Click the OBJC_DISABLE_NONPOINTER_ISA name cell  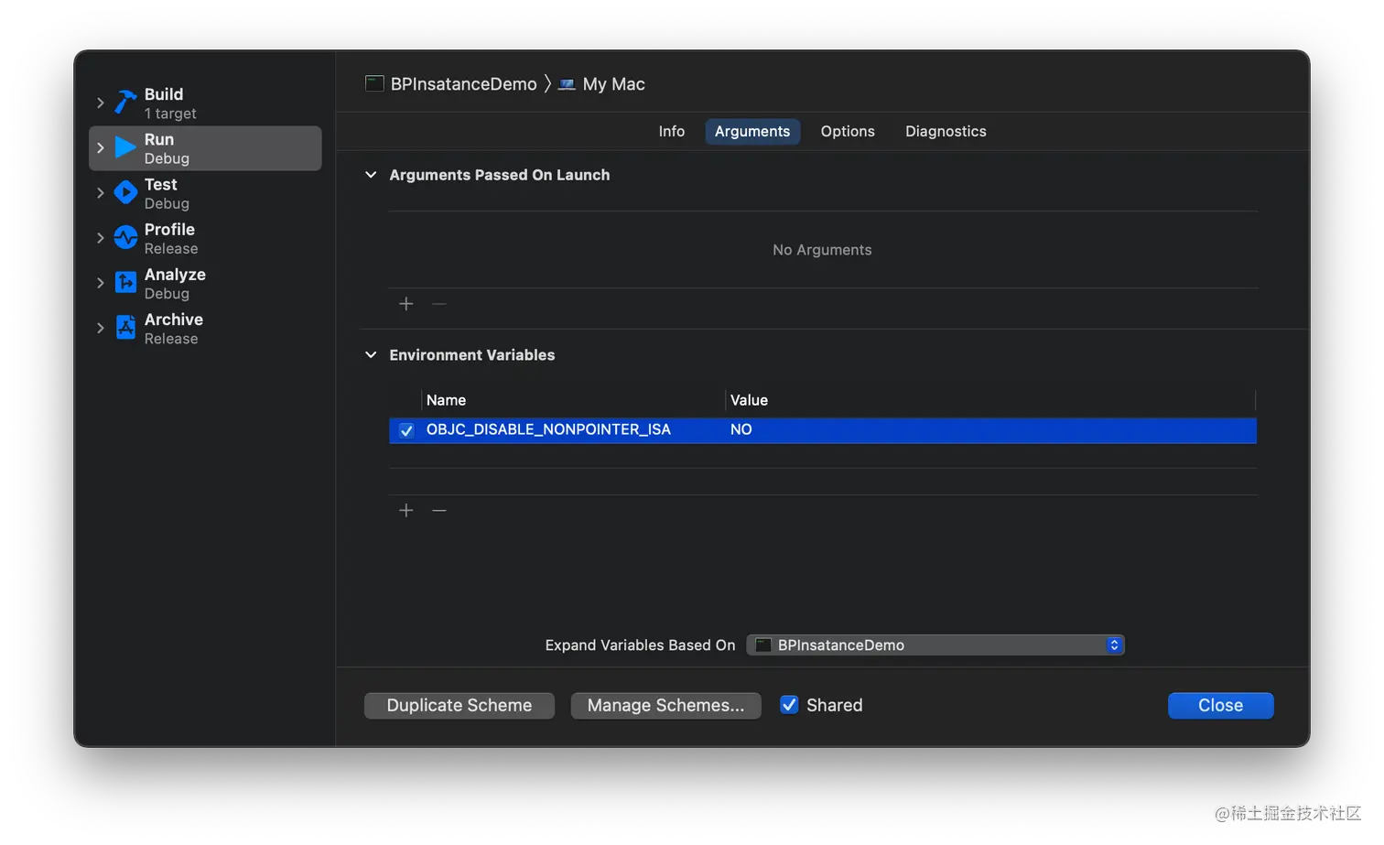click(x=548, y=429)
